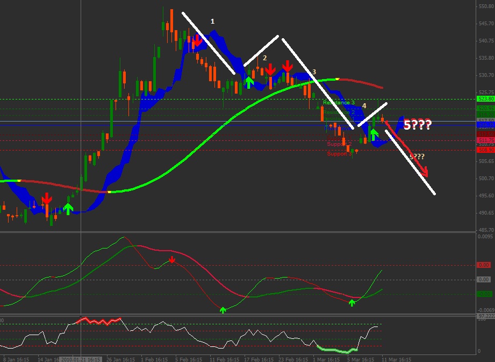This screenshot has width=495, height=362.
Task: Click the 530.70 price axis value
Action: pyautogui.click(x=486, y=75)
